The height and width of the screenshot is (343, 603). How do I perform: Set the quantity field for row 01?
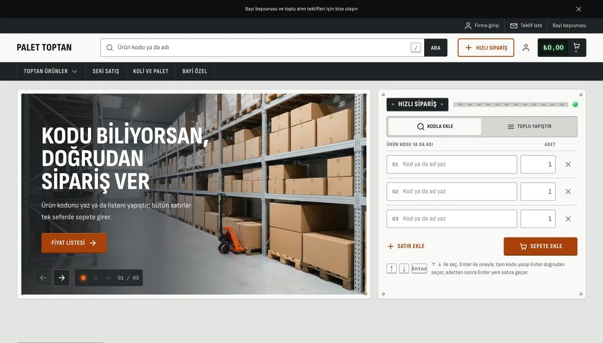tap(538, 164)
